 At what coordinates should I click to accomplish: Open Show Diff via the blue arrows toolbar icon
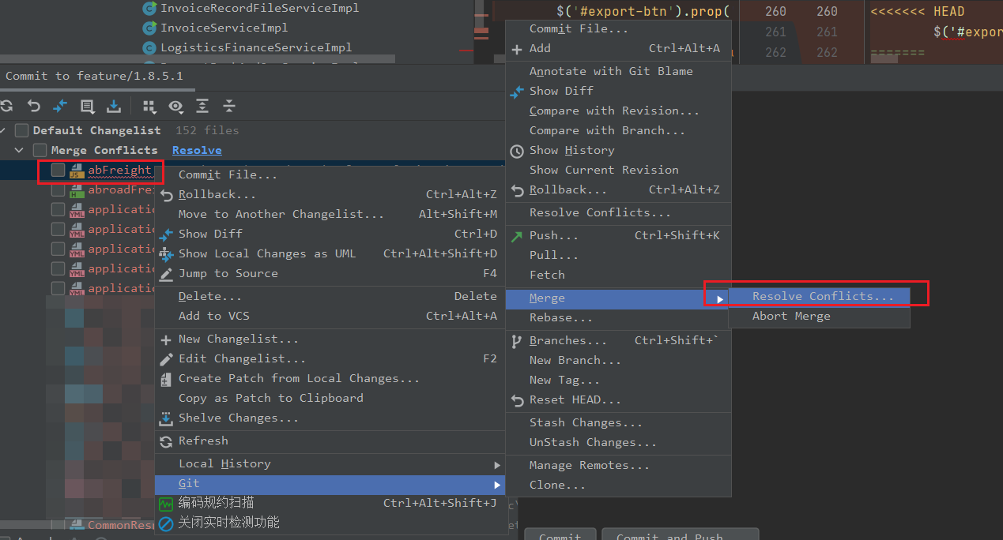(58, 106)
